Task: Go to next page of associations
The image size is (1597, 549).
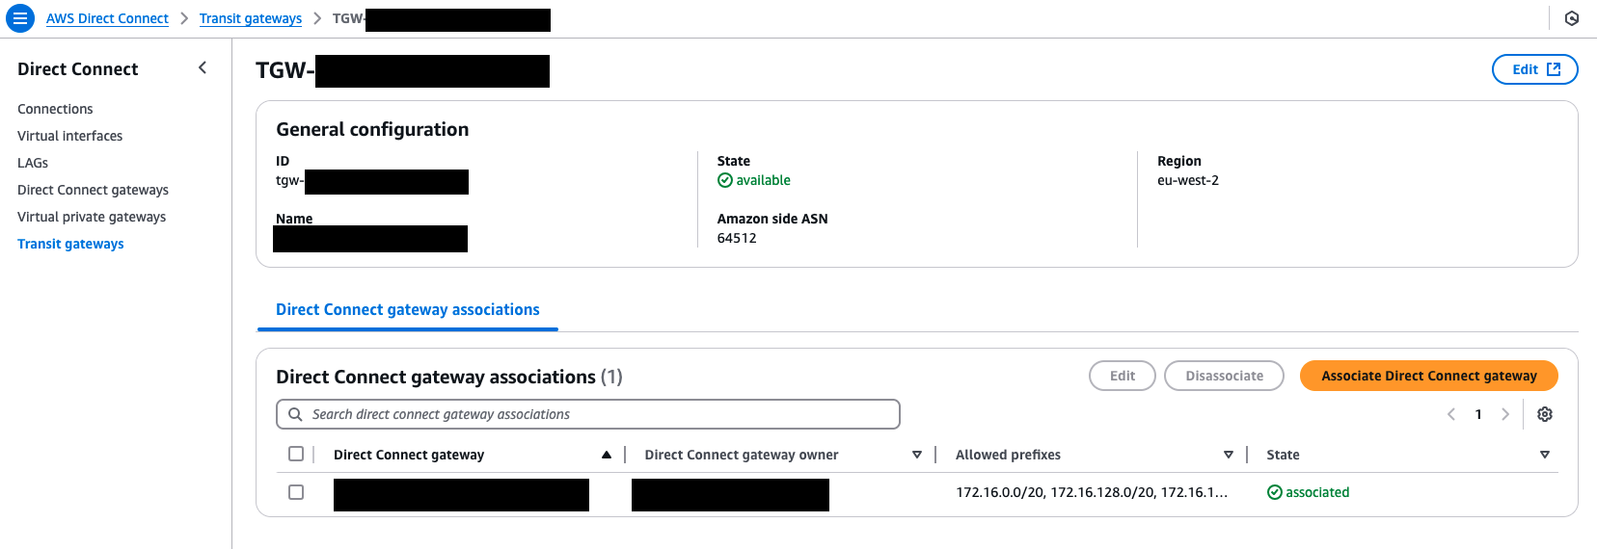Action: click(x=1505, y=414)
